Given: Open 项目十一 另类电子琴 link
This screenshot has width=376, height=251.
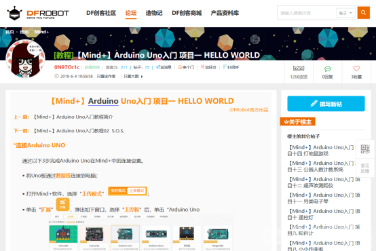Looking at the screenshot, I should point(324,198).
